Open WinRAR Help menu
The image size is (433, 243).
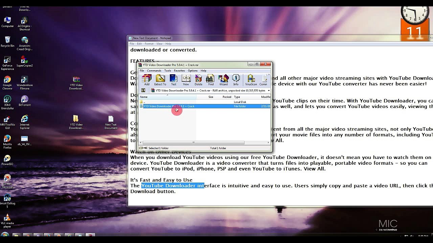click(203, 71)
